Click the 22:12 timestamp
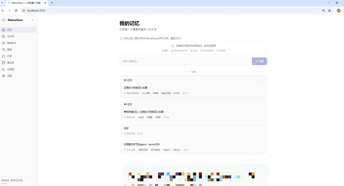 pyautogui.click(x=186, y=150)
